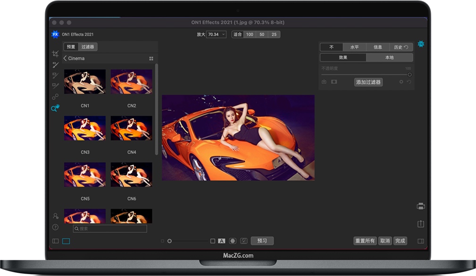Activate the Masking Brush tool
The width and height of the screenshot is (476, 276).
click(x=55, y=75)
